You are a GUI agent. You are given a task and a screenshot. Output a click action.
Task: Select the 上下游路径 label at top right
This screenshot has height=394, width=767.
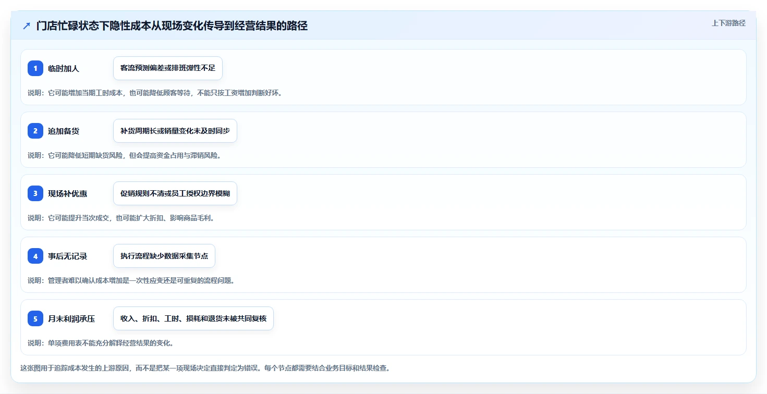[x=728, y=23]
